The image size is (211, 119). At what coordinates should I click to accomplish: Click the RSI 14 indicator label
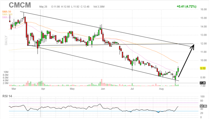pos(7,96)
